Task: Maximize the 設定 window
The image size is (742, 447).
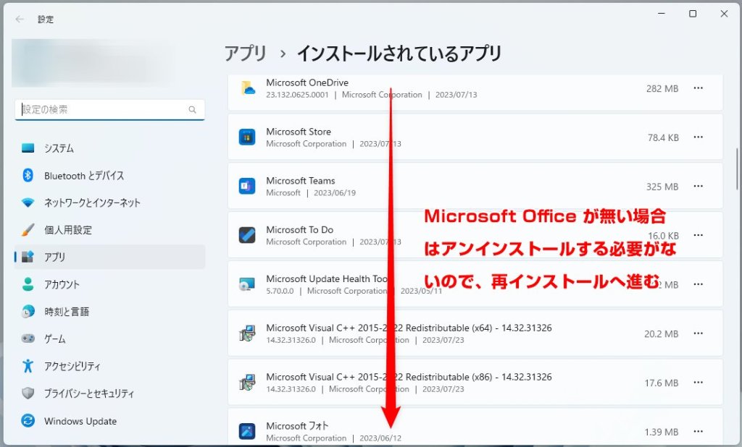Action: click(693, 14)
